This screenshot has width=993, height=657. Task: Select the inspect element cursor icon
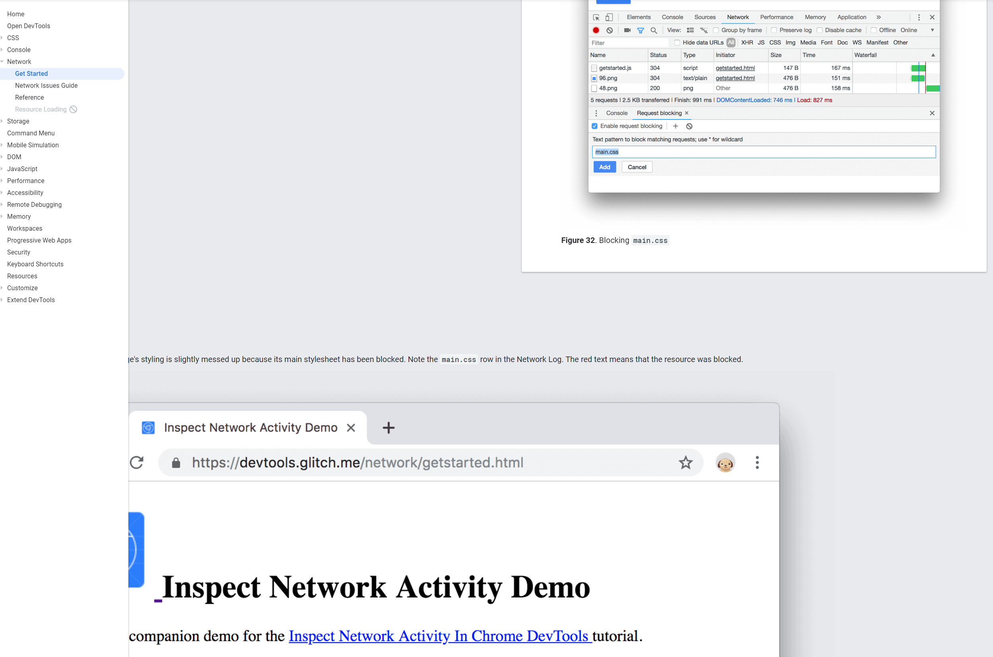(597, 18)
